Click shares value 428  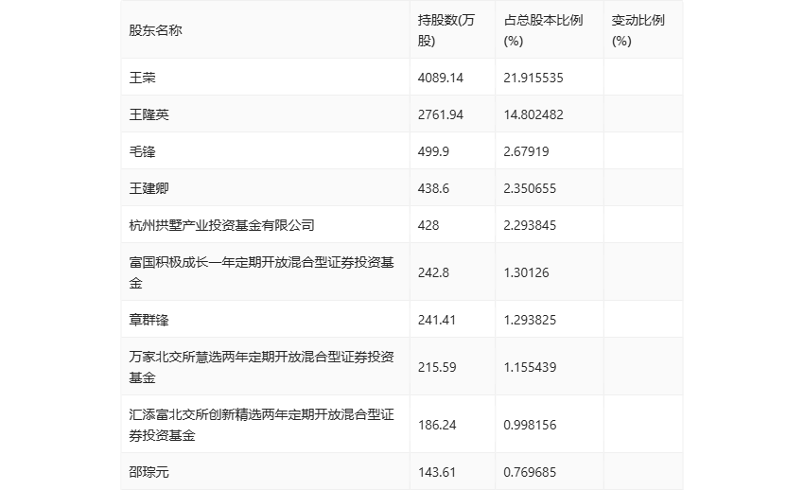click(428, 225)
